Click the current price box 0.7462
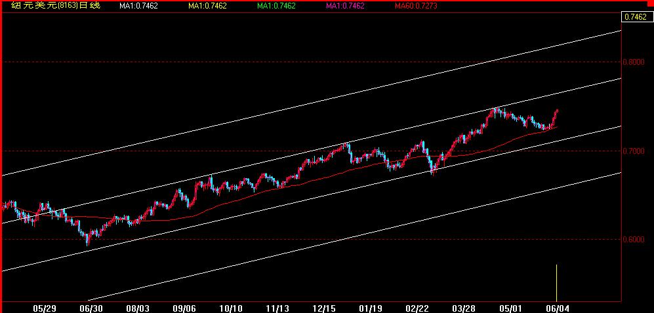 pos(636,17)
